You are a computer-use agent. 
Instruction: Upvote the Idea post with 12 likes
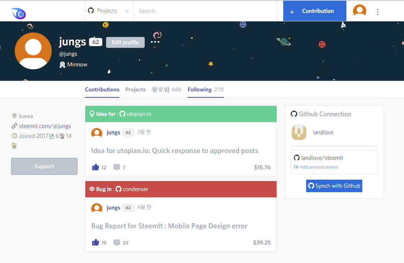click(95, 167)
